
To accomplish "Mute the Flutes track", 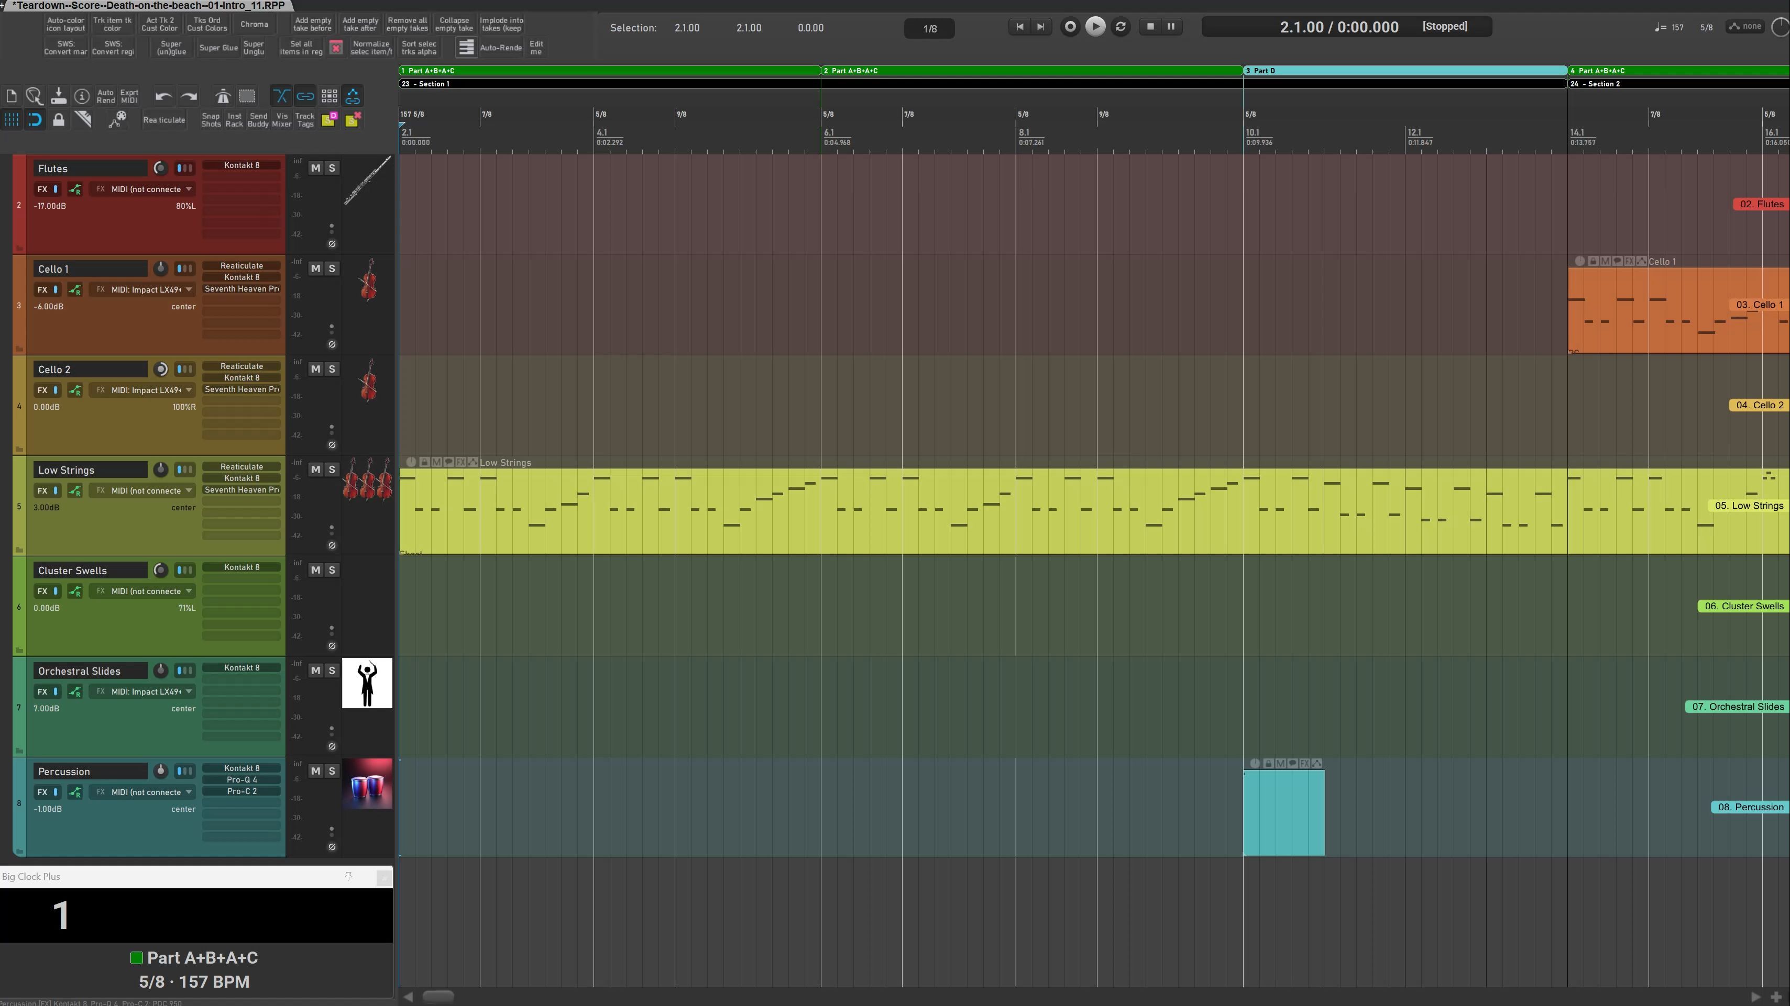I will (x=315, y=168).
